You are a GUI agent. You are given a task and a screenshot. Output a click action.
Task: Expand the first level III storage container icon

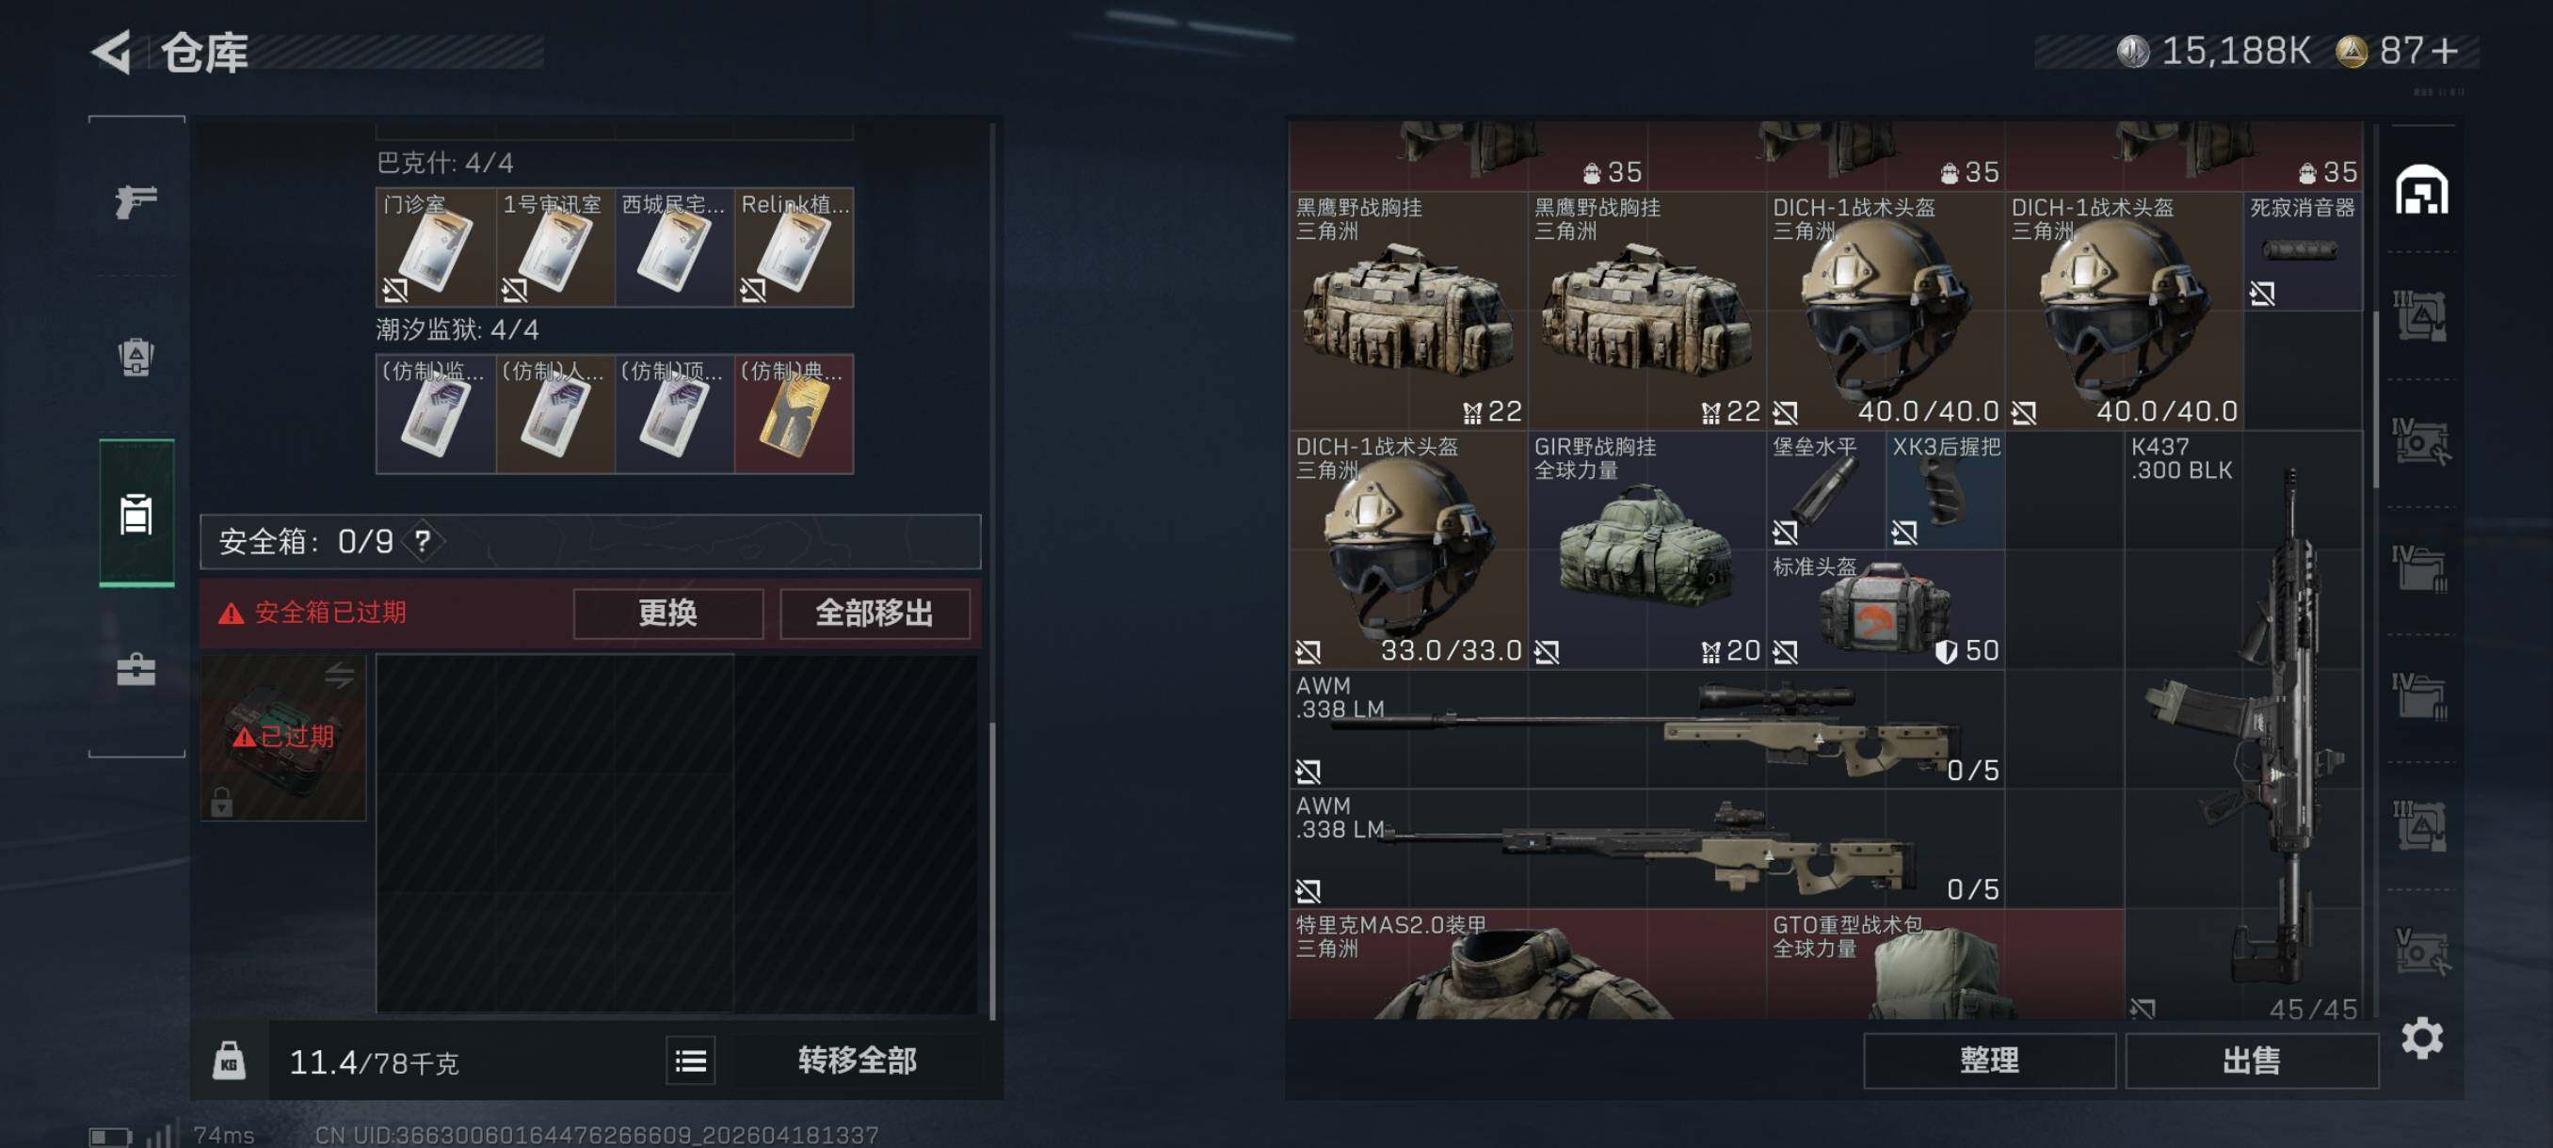click(2420, 316)
